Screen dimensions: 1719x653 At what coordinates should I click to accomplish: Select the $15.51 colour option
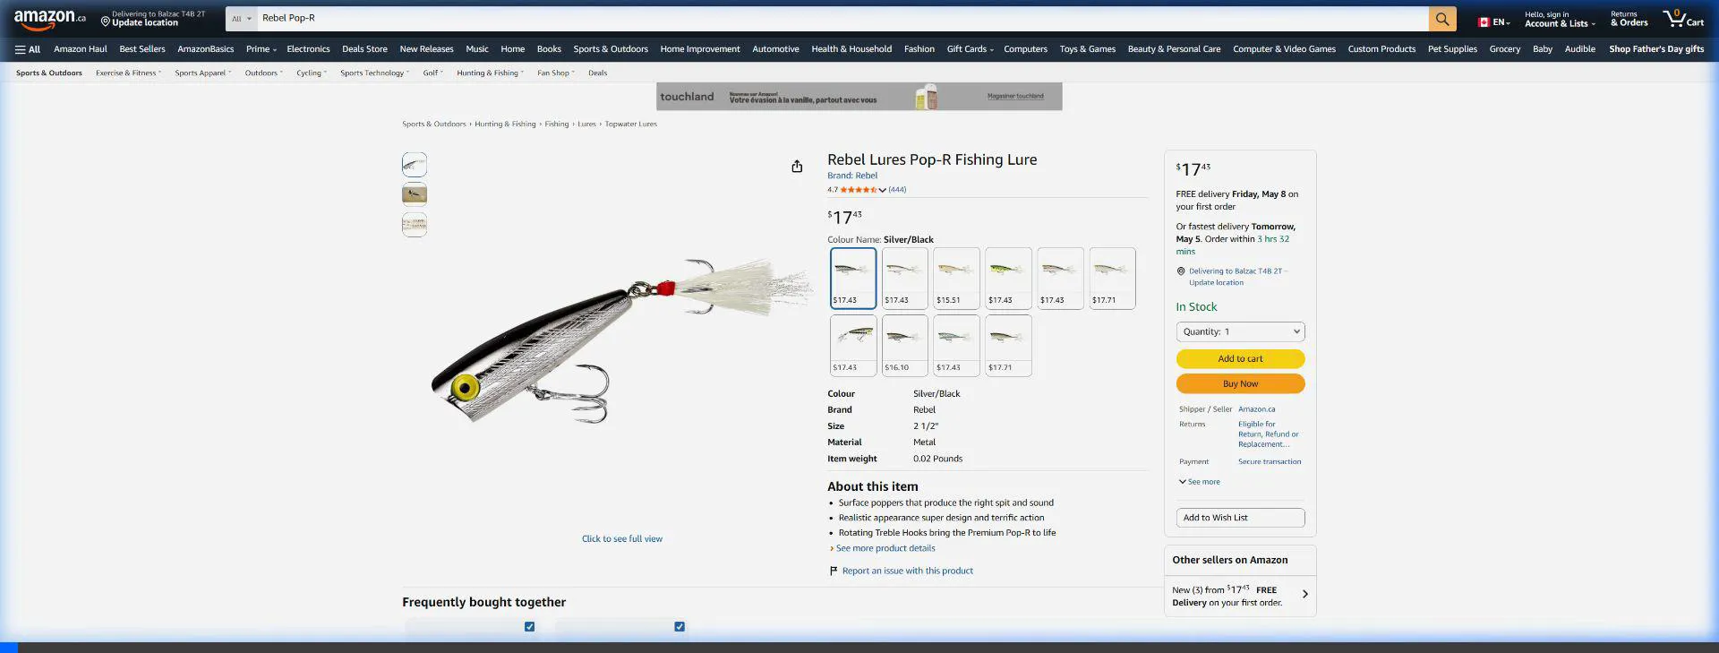coord(957,279)
